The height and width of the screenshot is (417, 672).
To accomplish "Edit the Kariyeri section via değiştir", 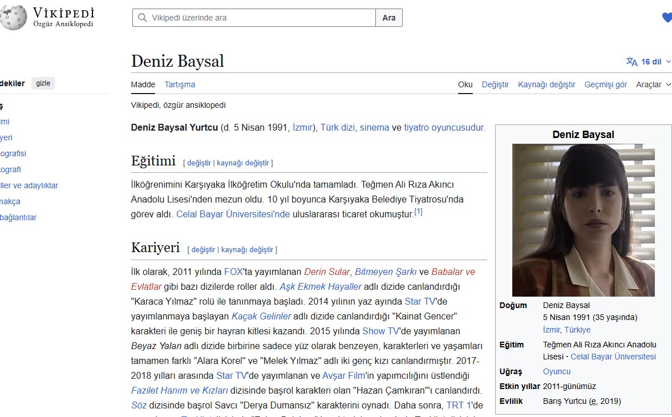I will click(x=203, y=249).
